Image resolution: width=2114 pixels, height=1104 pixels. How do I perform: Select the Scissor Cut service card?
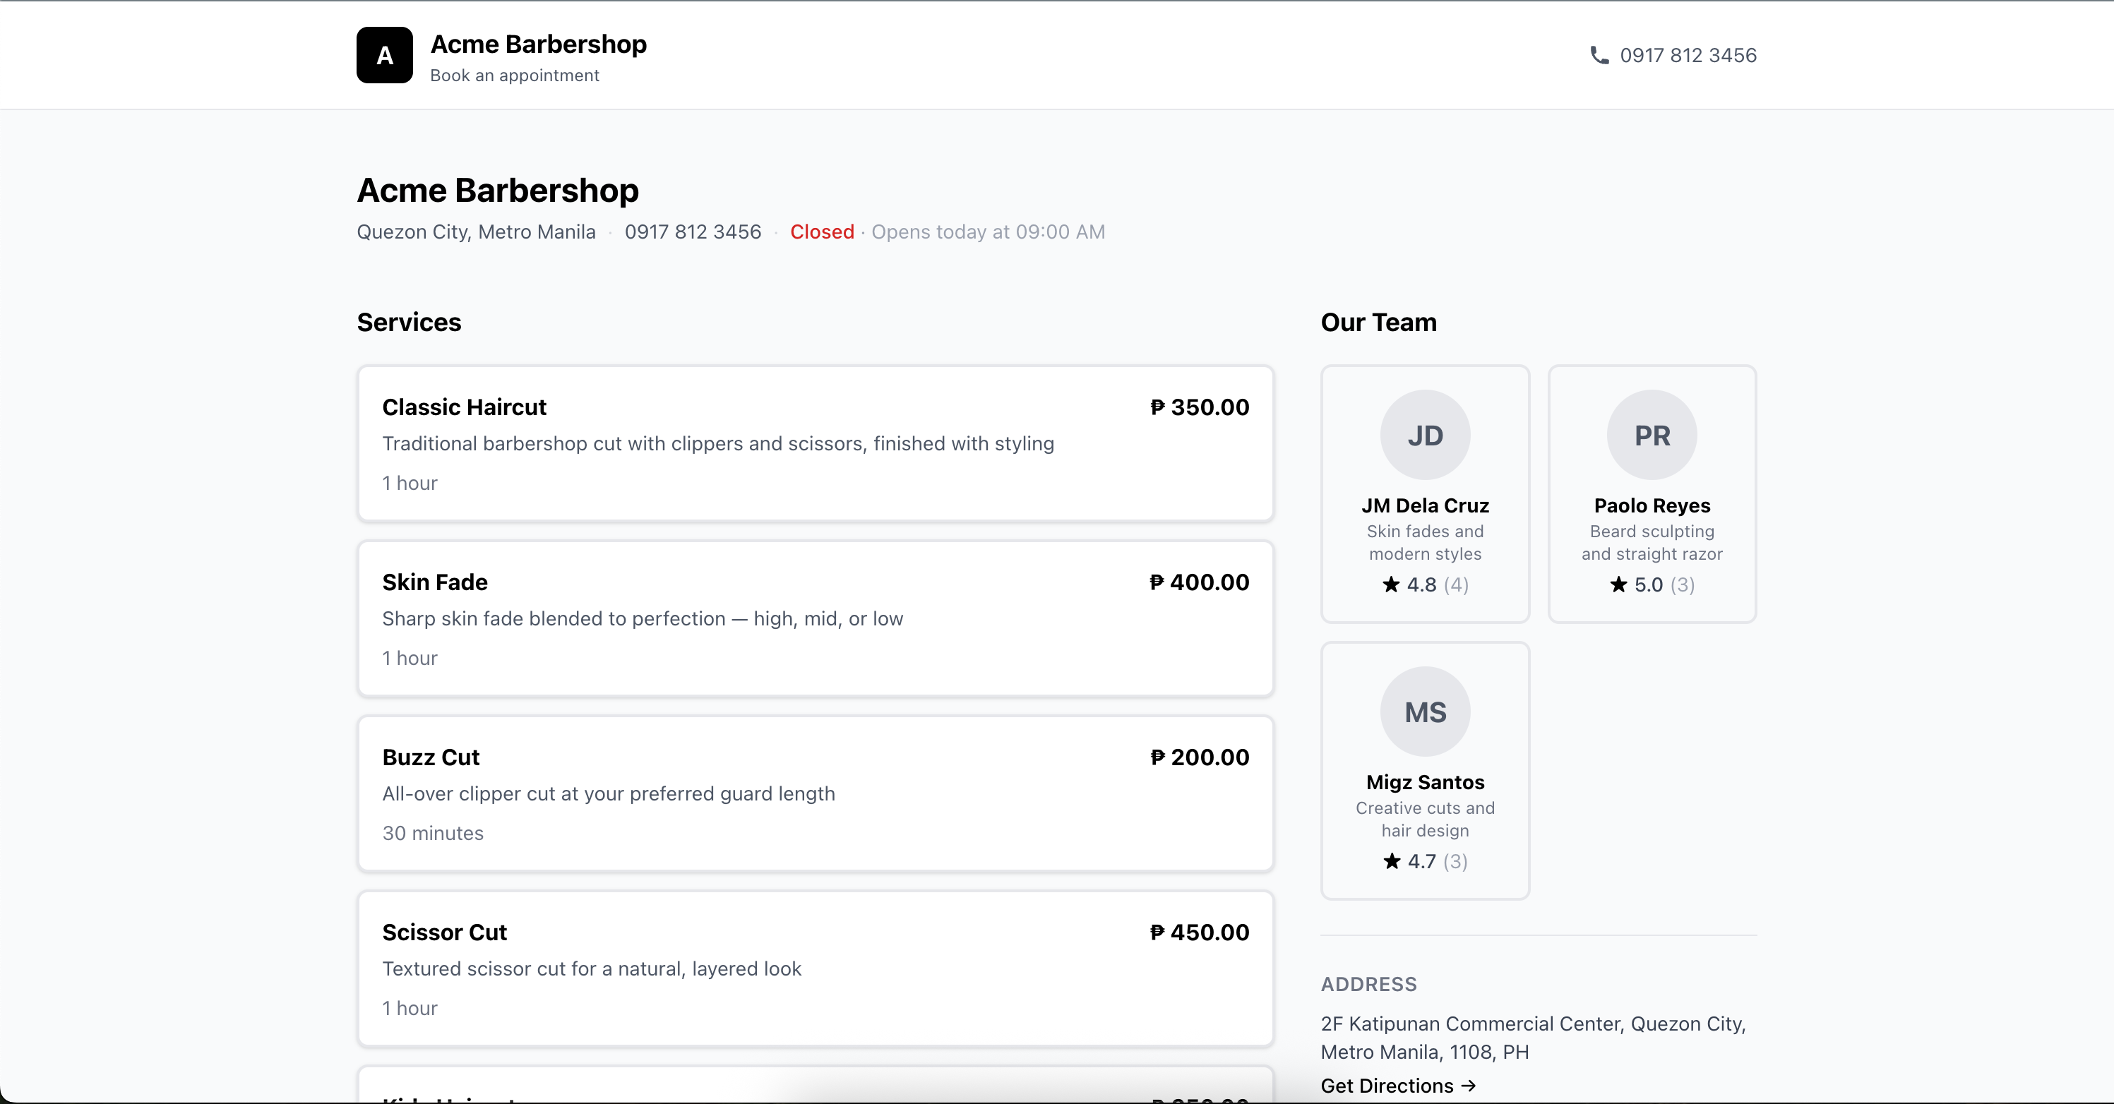click(x=815, y=968)
